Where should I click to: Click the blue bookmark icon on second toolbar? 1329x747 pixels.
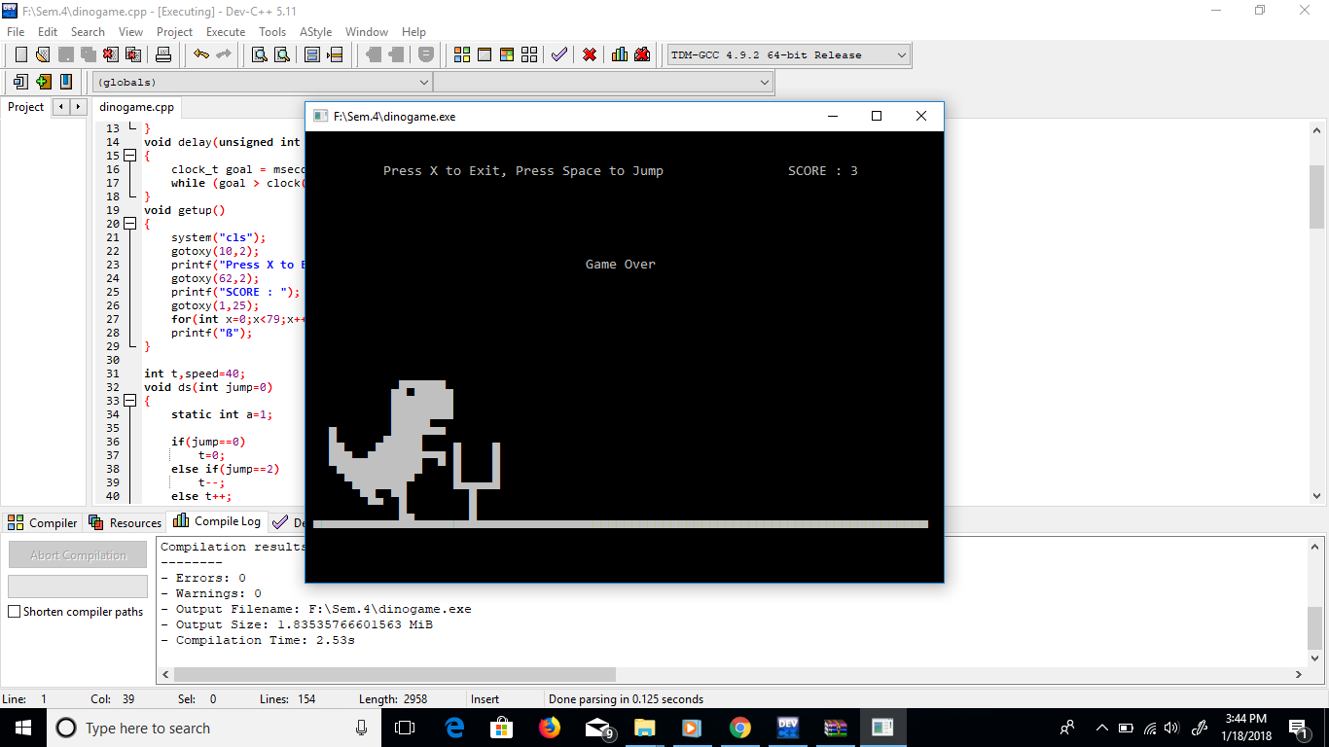(65, 82)
